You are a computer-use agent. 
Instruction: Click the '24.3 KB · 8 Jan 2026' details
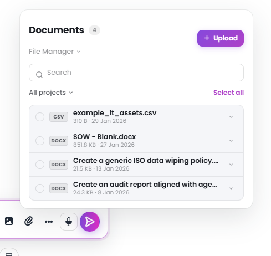(101, 192)
